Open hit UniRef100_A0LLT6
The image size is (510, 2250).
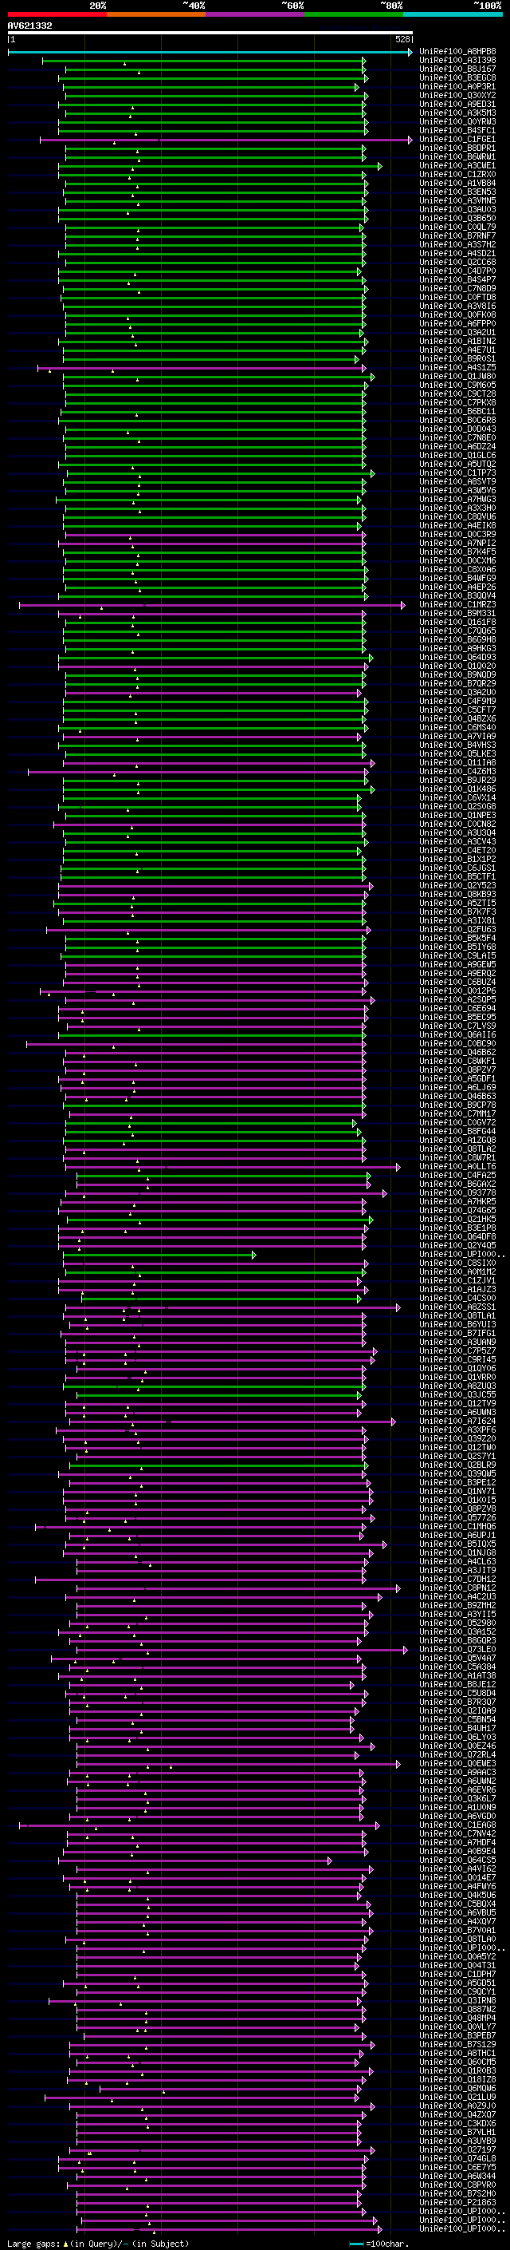[x=457, y=1166]
